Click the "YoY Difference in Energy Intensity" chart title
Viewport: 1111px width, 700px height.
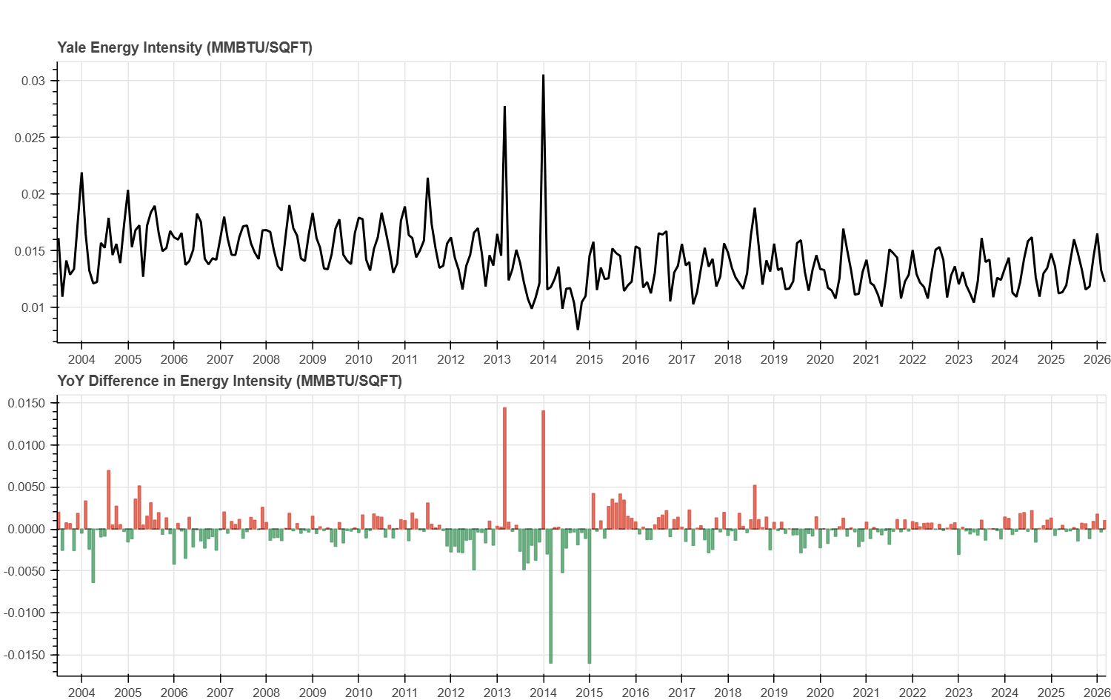[230, 381]
